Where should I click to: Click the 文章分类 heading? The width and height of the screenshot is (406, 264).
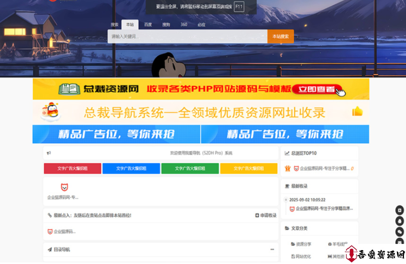point(299,228)
